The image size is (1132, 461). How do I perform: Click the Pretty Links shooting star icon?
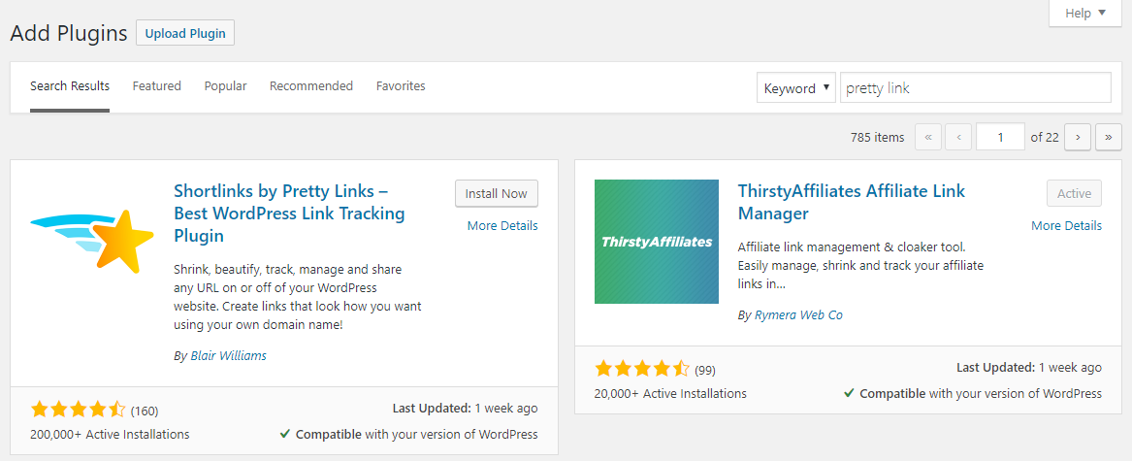point(92,242)
